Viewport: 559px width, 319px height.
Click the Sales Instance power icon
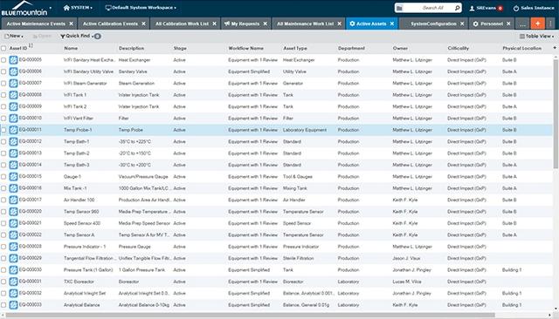pyautogui.click(x=516, y=8)
